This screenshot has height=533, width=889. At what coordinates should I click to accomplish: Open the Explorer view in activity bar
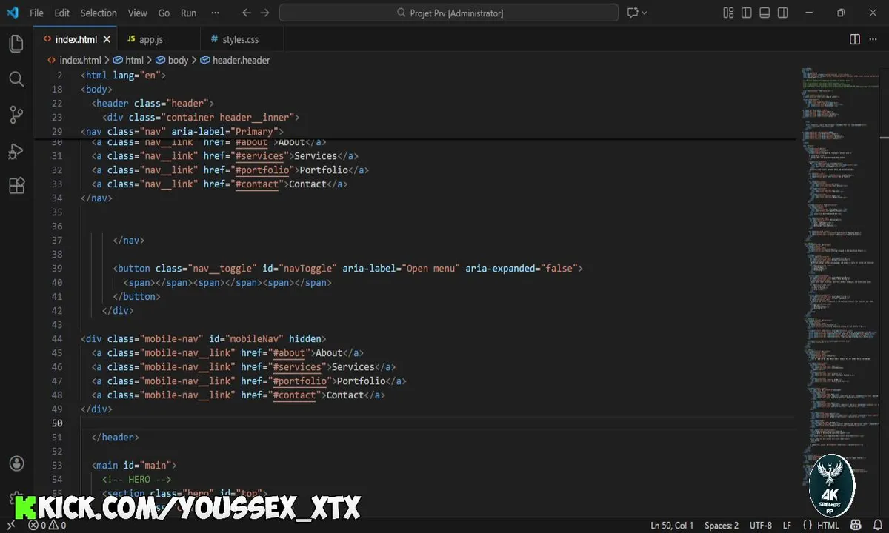(16, 44)
